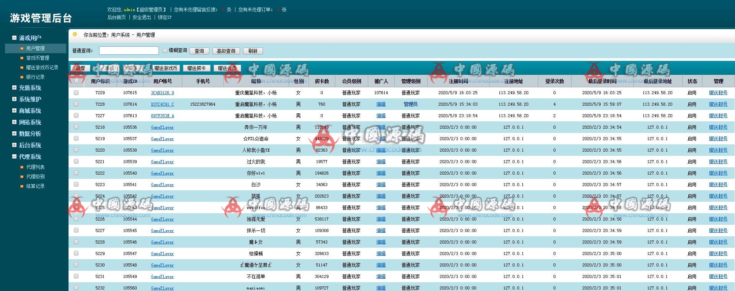
Task: Click phone number 15223827964
Action: click(203, 104)
